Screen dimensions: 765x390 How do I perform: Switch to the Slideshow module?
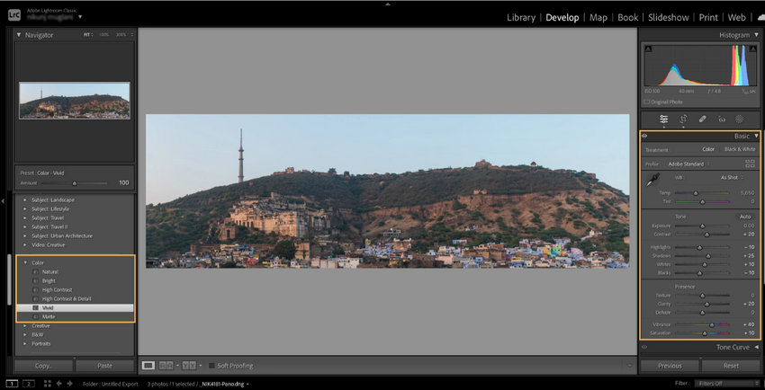669,18
